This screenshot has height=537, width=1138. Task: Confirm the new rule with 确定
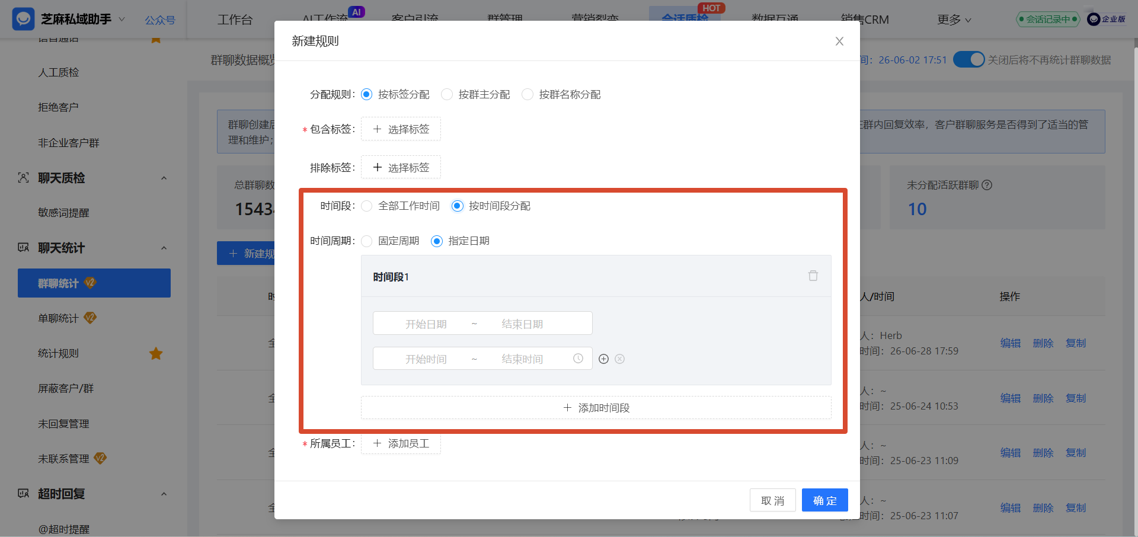click(x=825, y=500)
